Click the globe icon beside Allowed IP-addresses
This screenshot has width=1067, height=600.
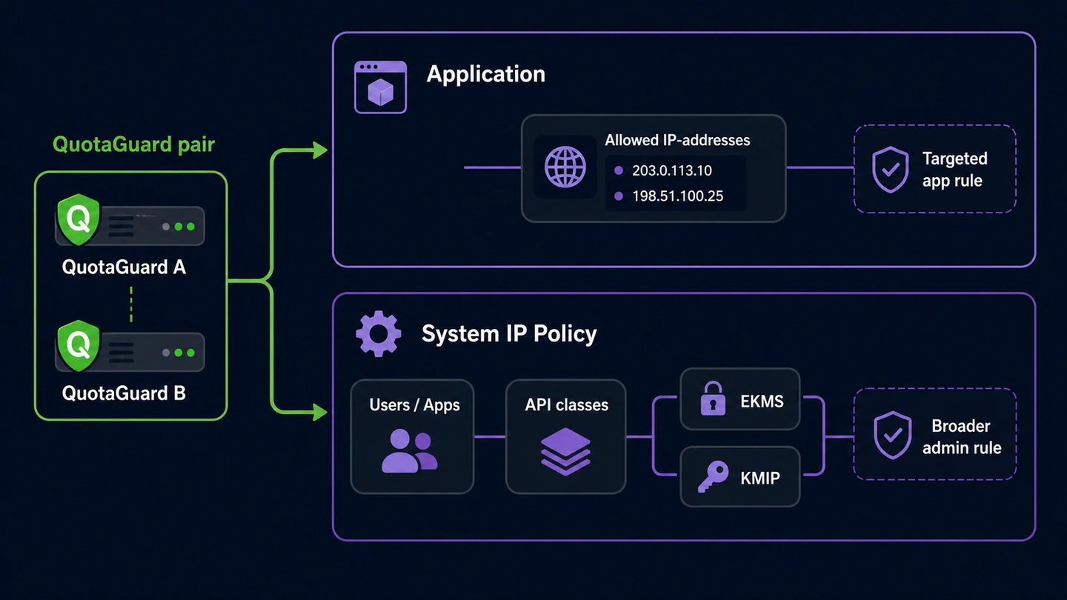[x=565, y=167]
